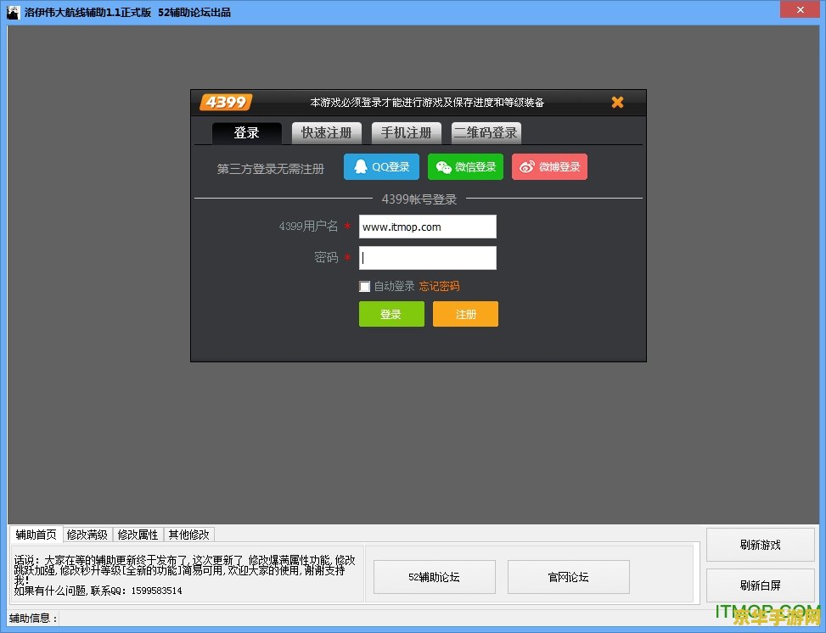This screenshot has height=633, width=826.
Task: Close the main window
Action: (x=801, y=9)
